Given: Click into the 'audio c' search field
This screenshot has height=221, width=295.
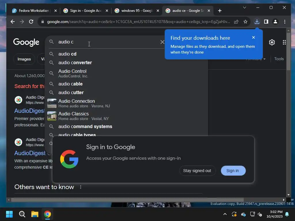Looking at the screenshot, I should pos(105,42).
